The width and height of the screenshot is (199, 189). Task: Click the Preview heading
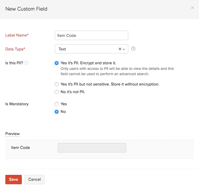12,134
